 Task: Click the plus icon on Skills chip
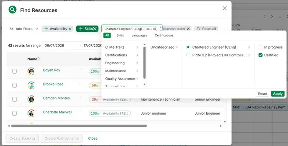coord(80,29)
